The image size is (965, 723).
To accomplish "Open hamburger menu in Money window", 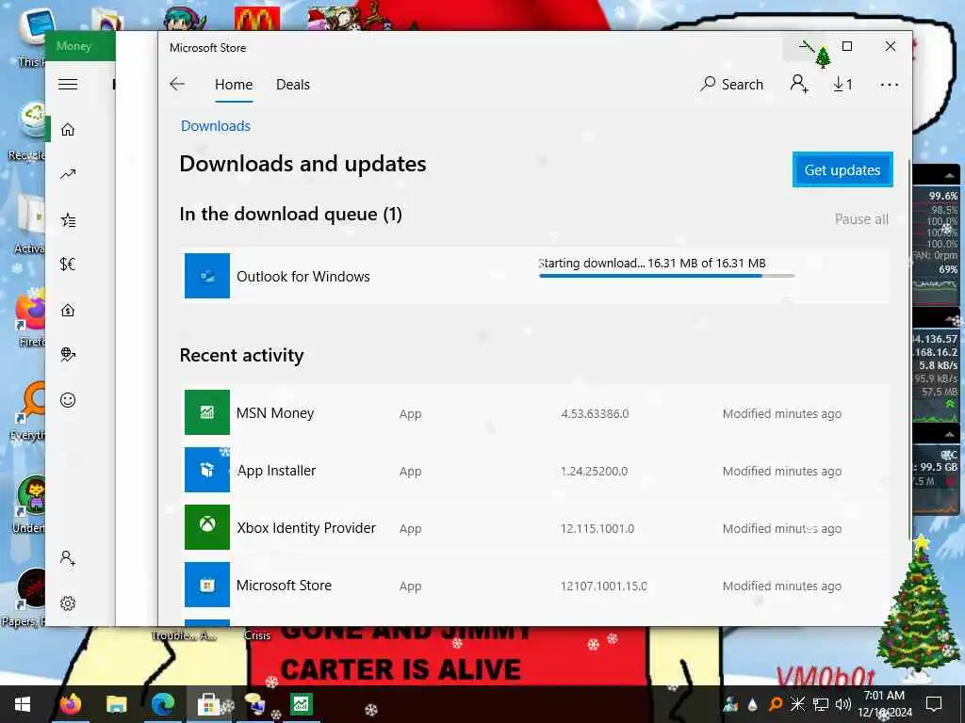I will coord(68,84).
